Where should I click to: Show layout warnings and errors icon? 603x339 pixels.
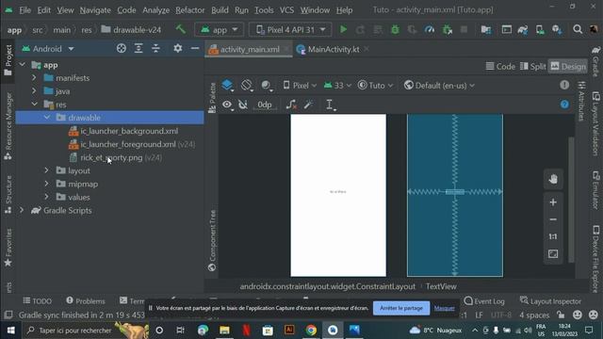point(564,85)
